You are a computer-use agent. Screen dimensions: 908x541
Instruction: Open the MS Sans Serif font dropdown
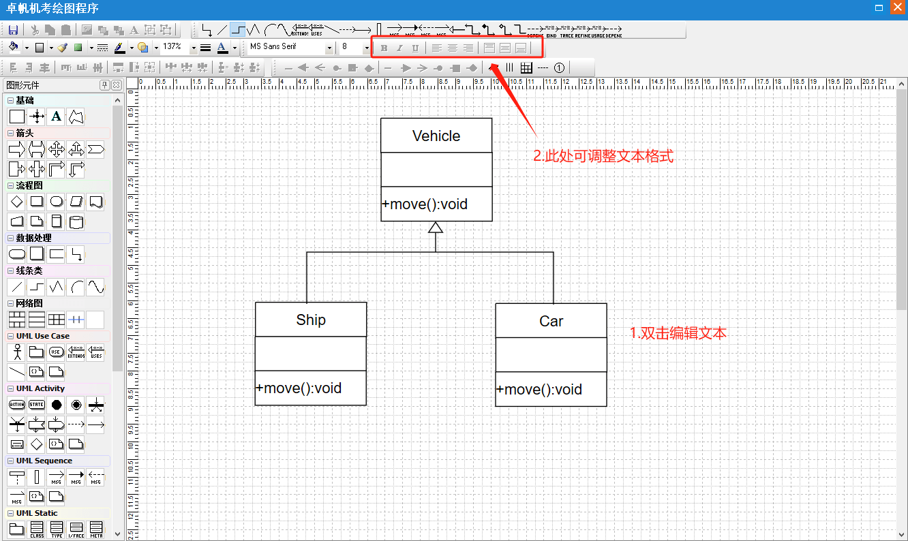point(329,48)
